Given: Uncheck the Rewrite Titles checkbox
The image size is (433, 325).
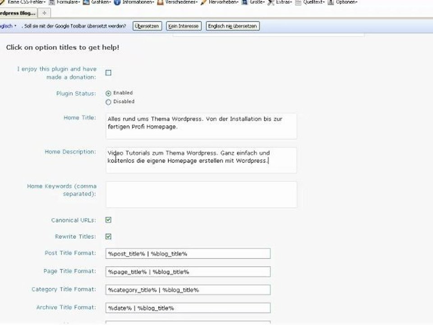Looking at the screenshot, I should (108, 237).
